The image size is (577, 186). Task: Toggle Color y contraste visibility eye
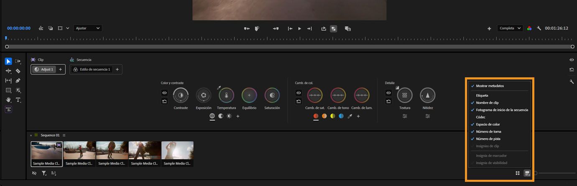(164, 93)
